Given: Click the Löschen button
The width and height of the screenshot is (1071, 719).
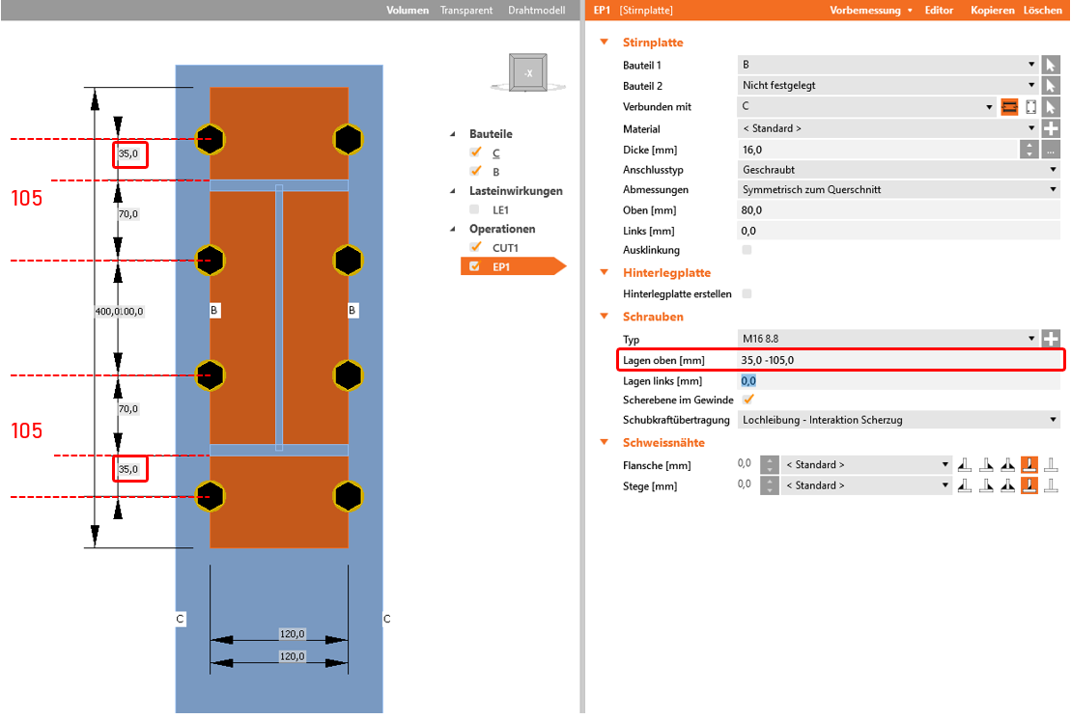Looking at the screenshot, I should [x=1042, y=11].
